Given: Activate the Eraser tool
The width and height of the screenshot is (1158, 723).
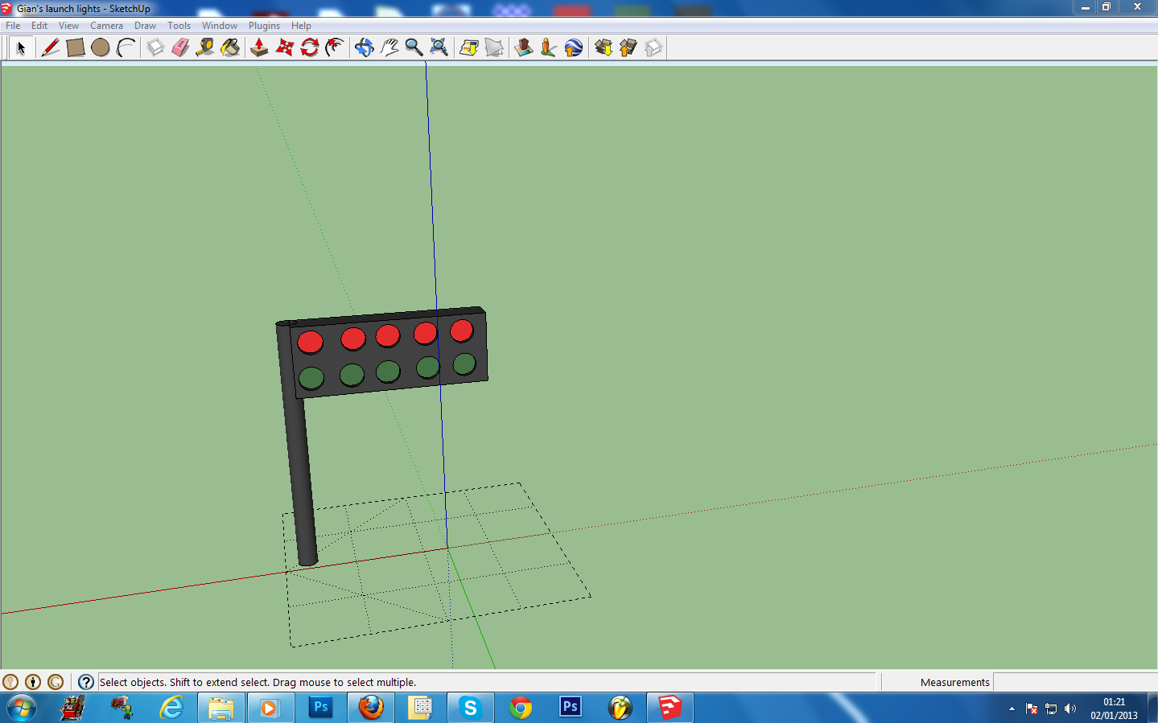Looking at the screenshot, I should (x=180, y=48).
